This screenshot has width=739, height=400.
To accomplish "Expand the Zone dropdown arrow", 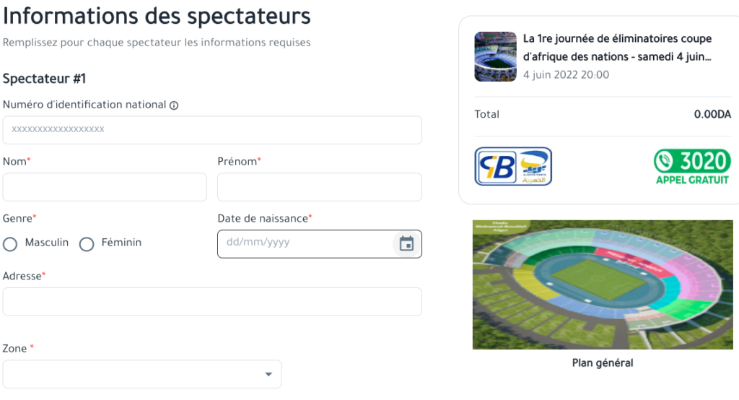I will point(268,374).
